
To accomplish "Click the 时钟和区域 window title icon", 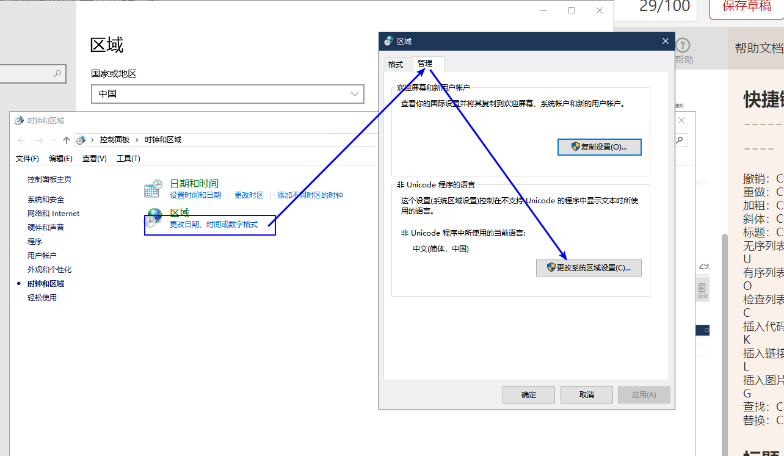I will click(x=19, y=121).
